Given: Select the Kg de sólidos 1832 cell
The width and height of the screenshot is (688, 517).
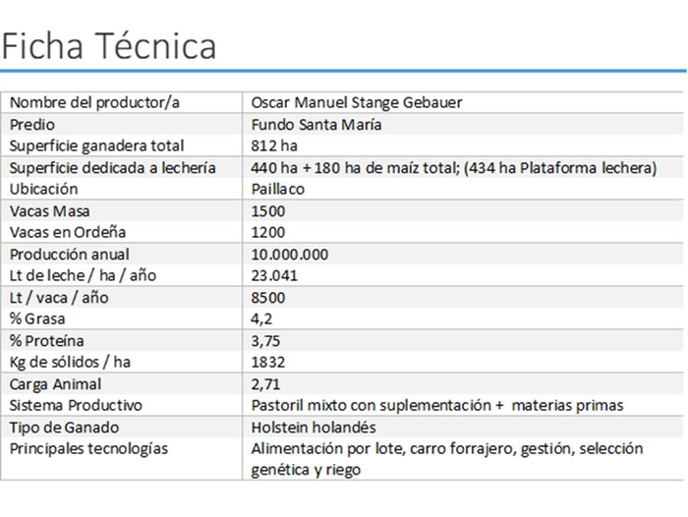Looking at the screenshot, I should [268, 363].
